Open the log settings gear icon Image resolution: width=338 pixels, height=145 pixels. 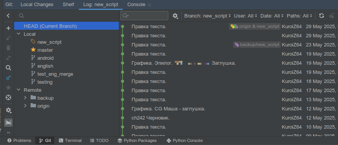[175, 16]
